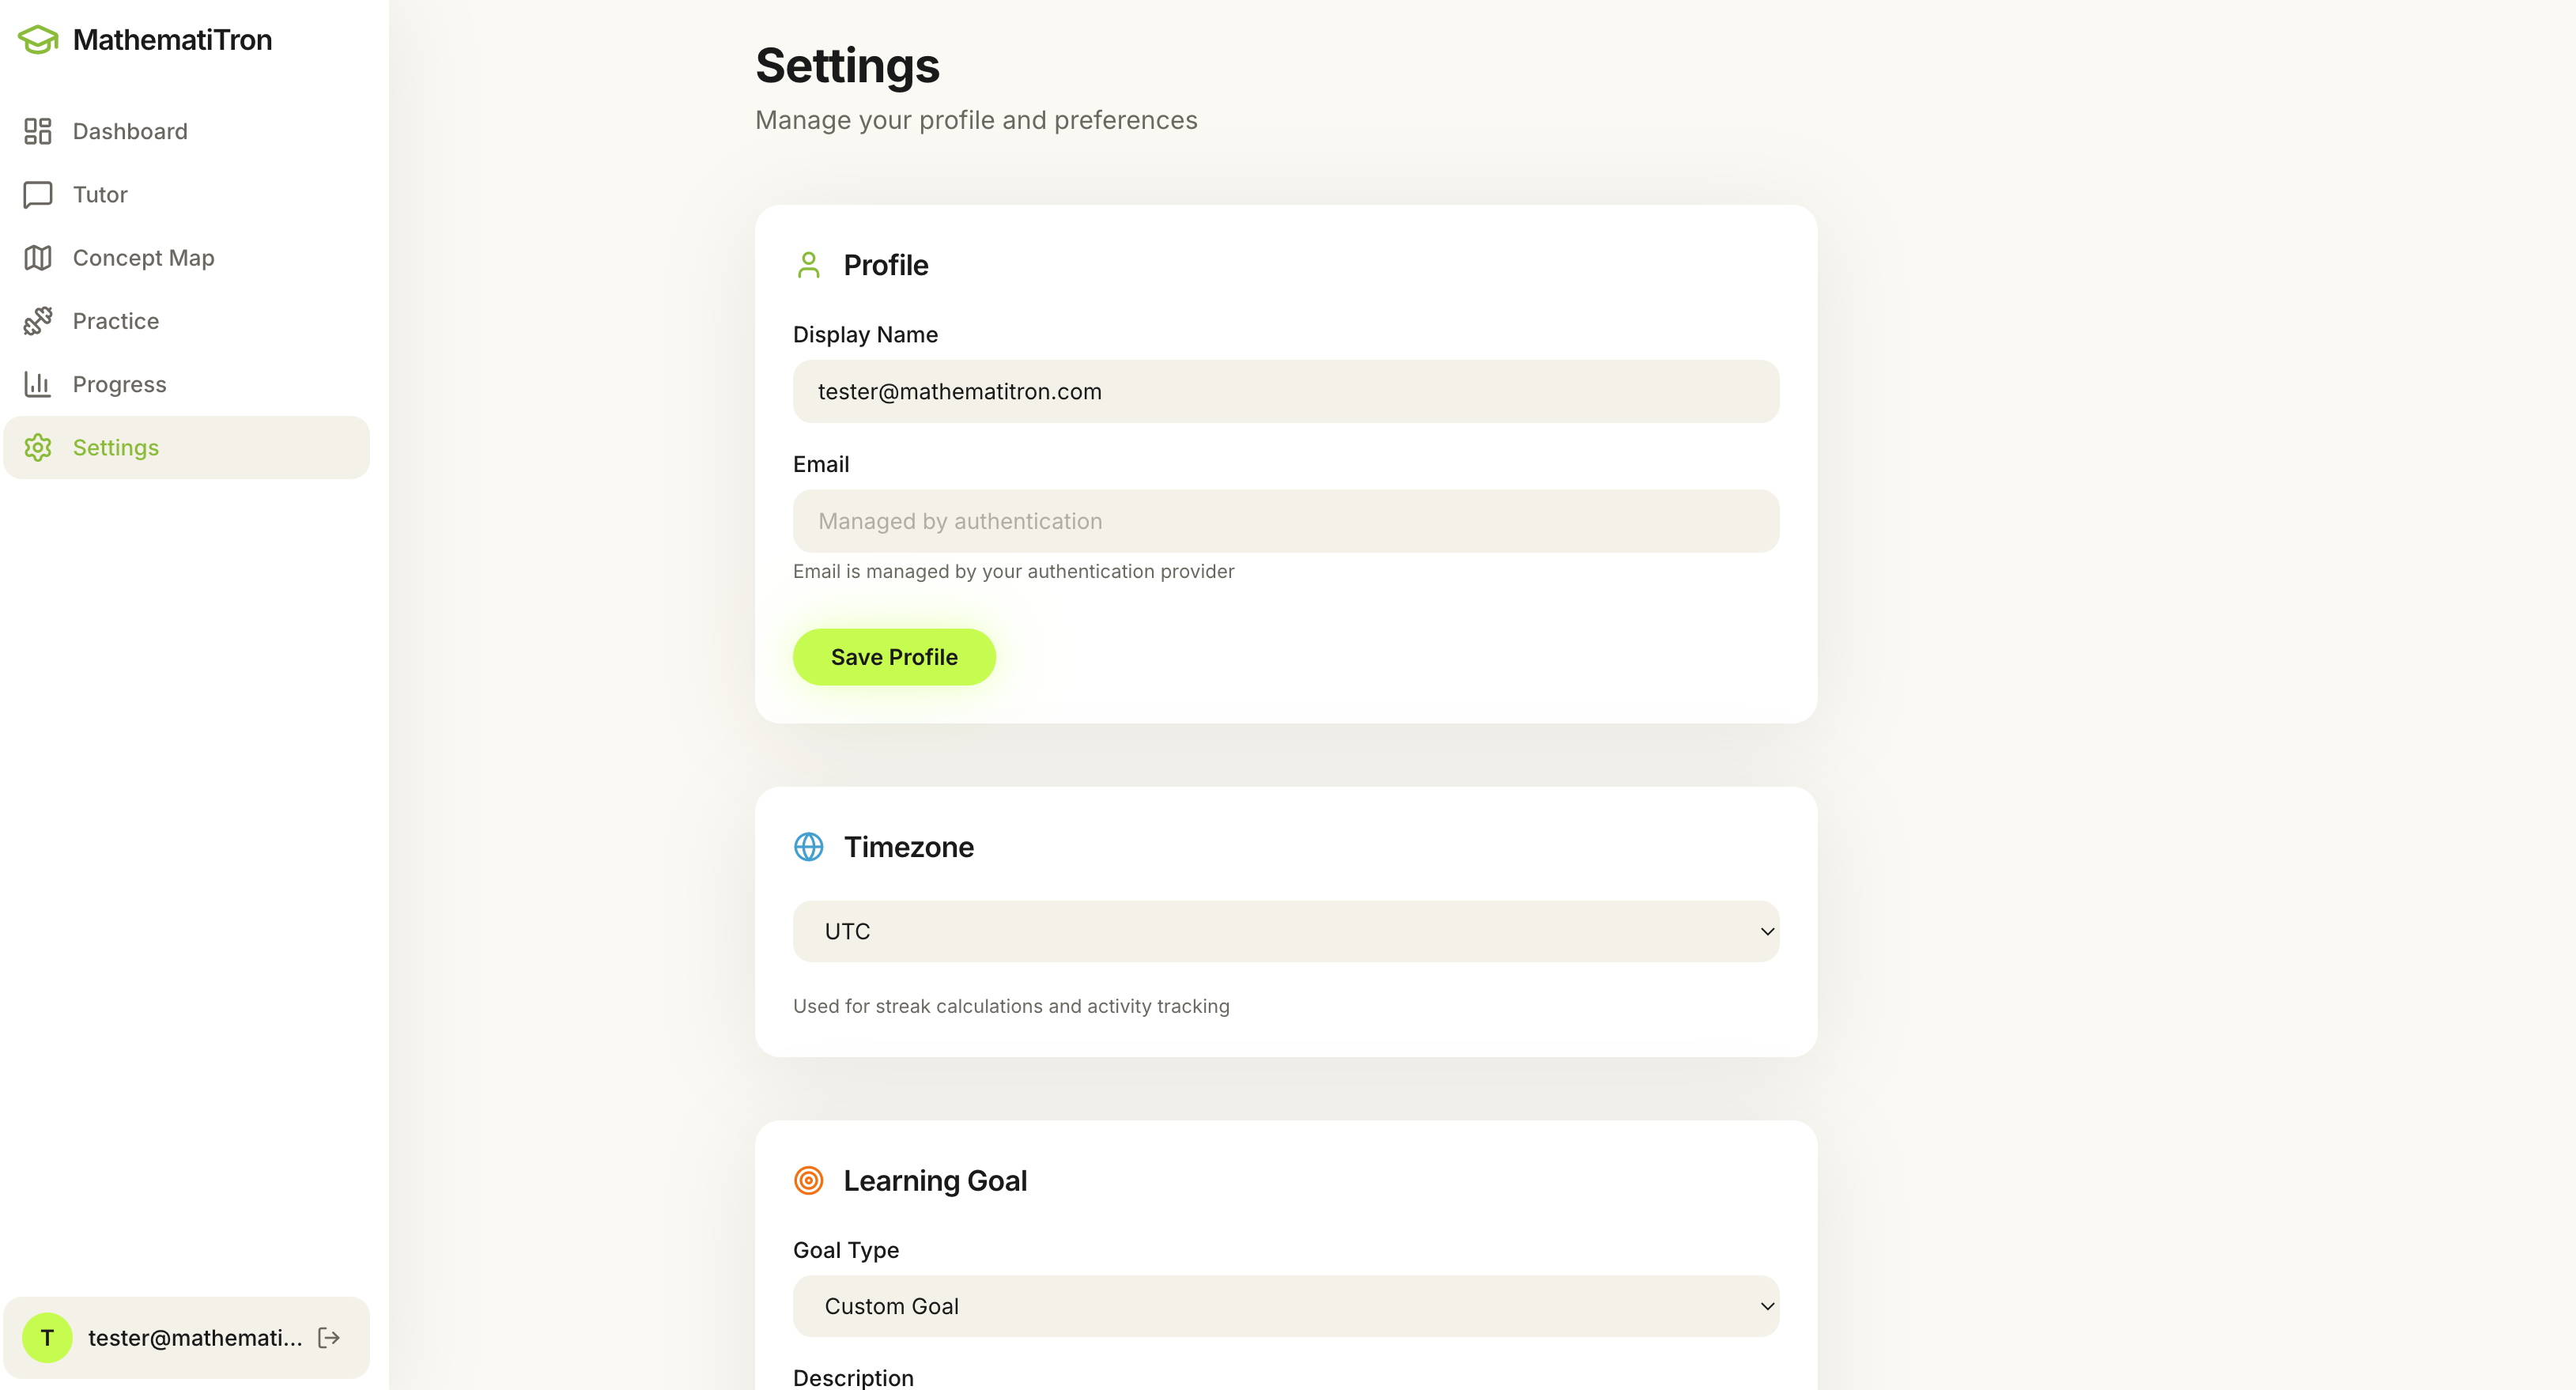2576x1390 pixels.
Task: Click the Settings gear icon
Action: coord(38,447)
